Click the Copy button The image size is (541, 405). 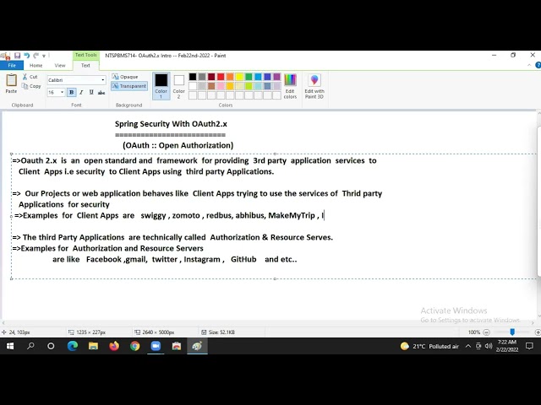point(31,86)
